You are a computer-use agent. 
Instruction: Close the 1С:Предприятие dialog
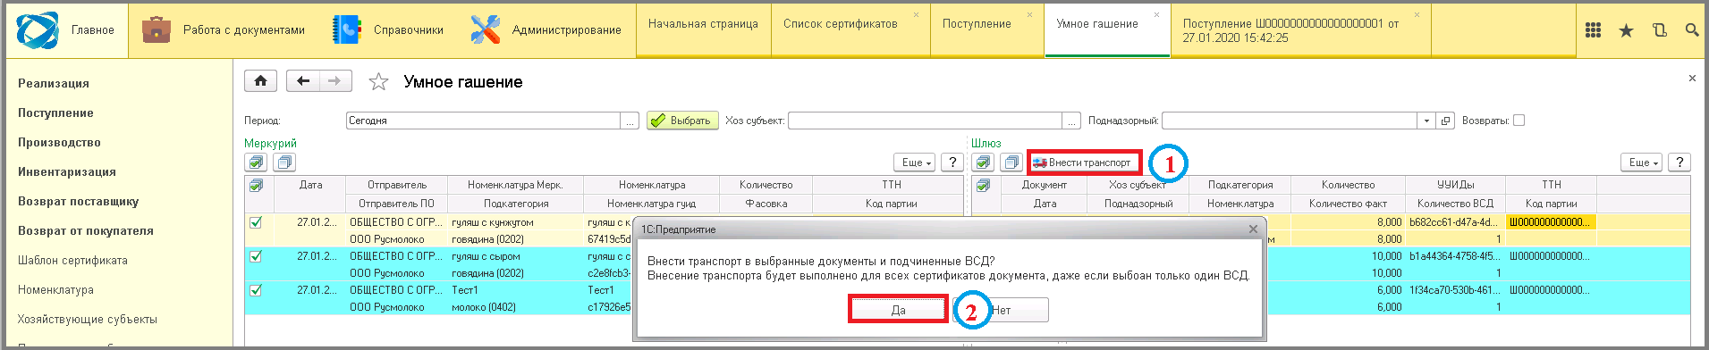click(x=1253, y=229)
